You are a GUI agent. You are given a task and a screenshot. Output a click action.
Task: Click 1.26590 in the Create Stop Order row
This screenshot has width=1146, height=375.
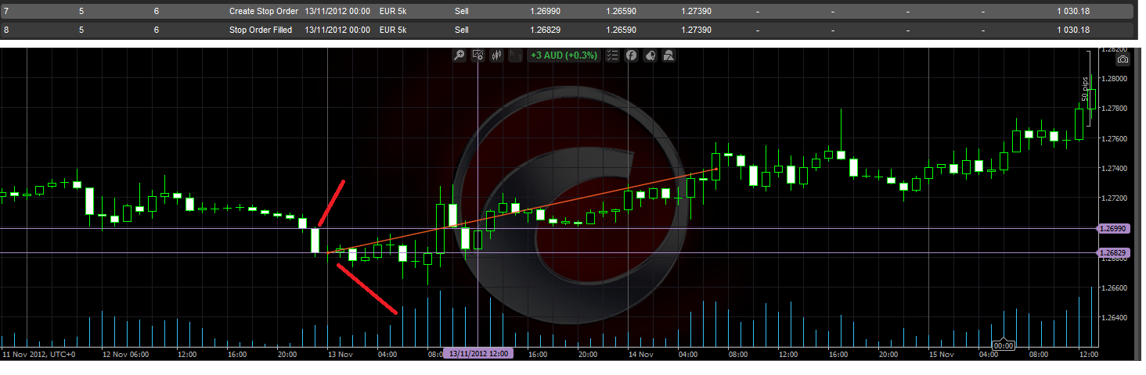click(x=620, y=12)
